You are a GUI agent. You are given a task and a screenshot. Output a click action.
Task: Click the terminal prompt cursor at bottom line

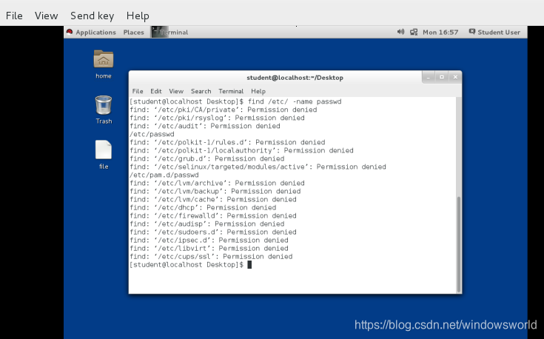click(249, 265)
